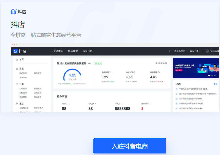Viewport: 220px width, 155px height.
Task: Select 核销管理 in the sidebar
Action: [38, 97]
